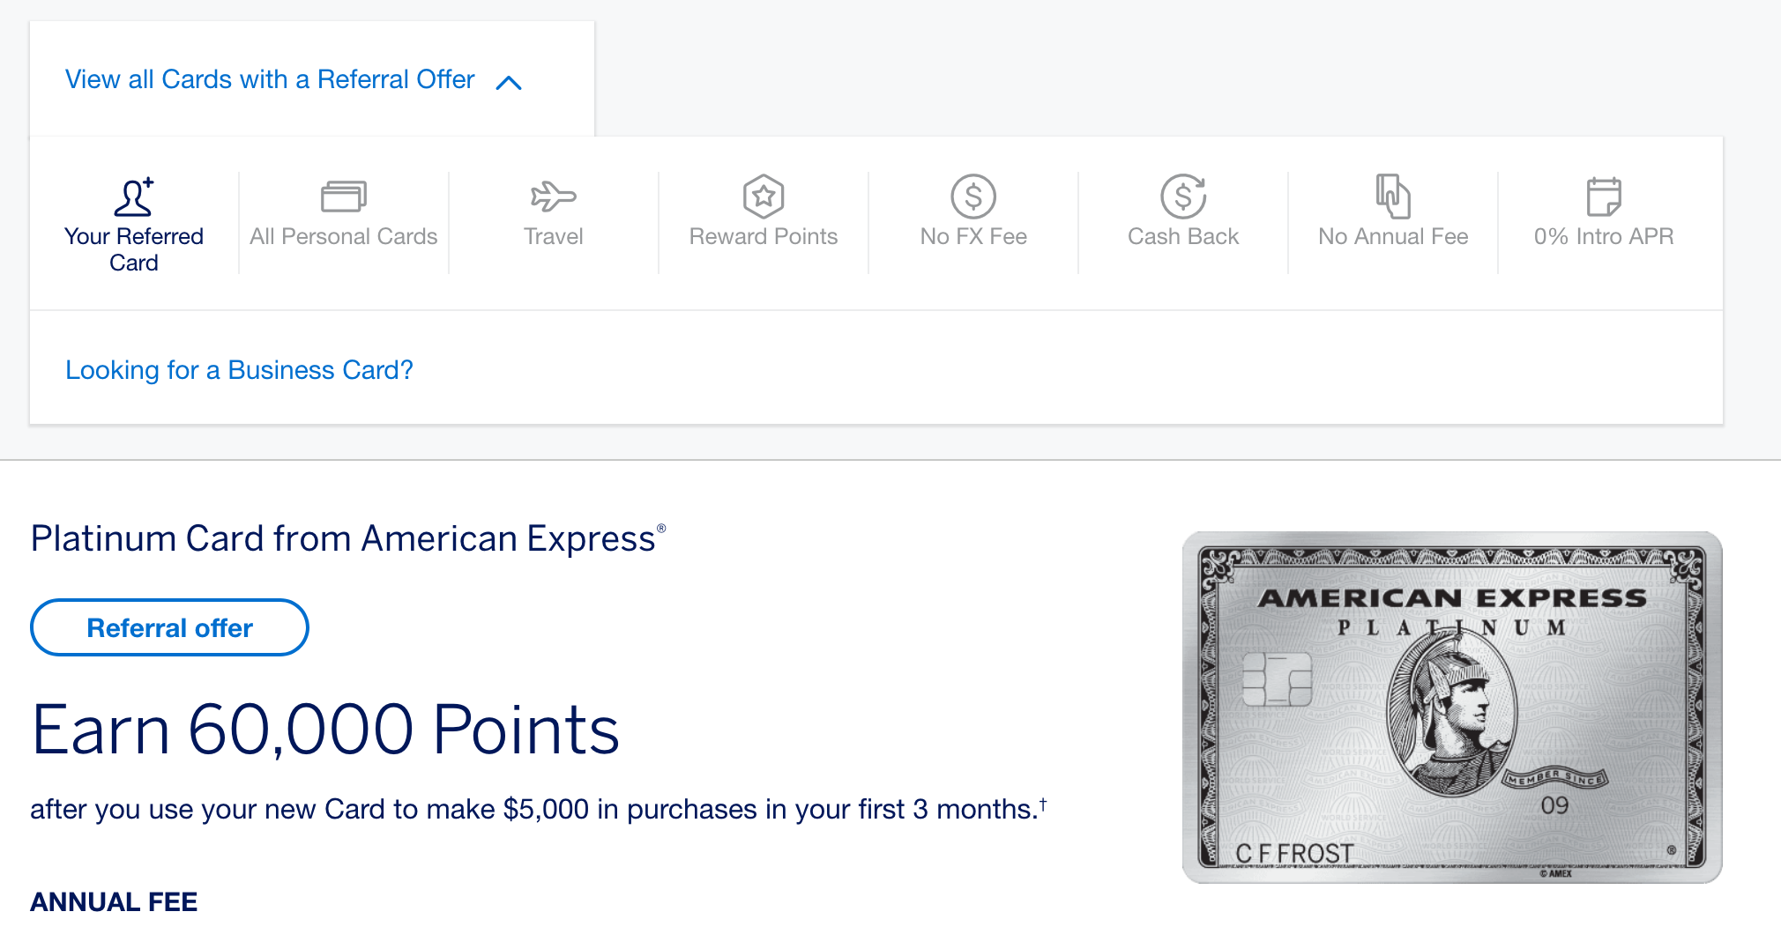The image size is (1781, 934).
Task: Select the 0% Intro APR calendar icon
Action: tap(1604, 196)
